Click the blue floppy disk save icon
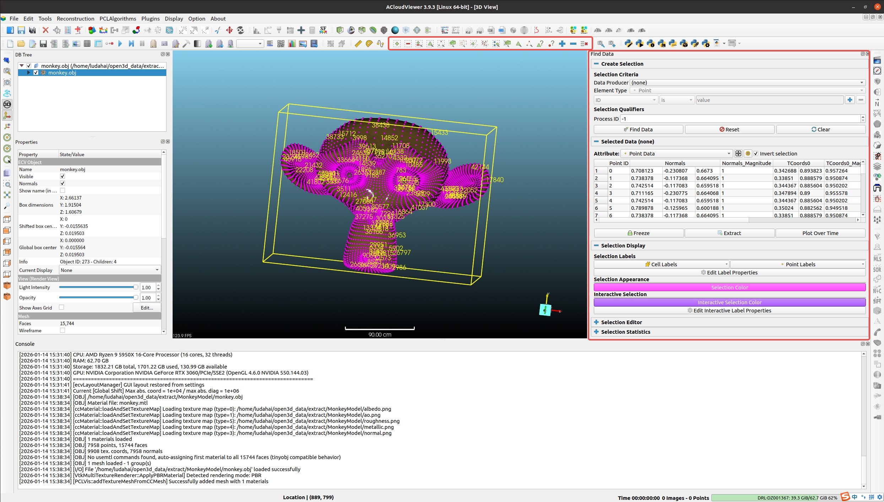 (21, 30)
